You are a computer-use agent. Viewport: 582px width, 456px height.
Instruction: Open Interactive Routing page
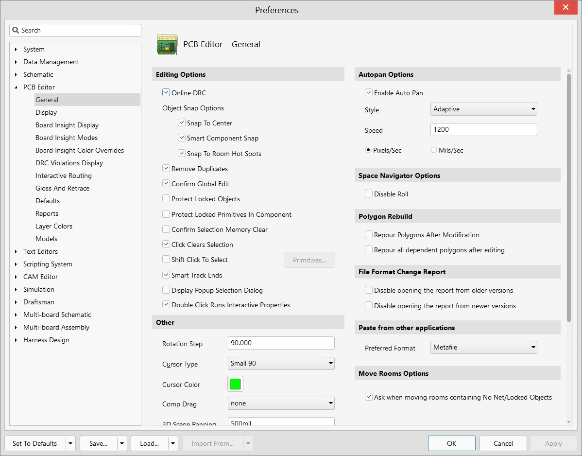coord(64,175)
